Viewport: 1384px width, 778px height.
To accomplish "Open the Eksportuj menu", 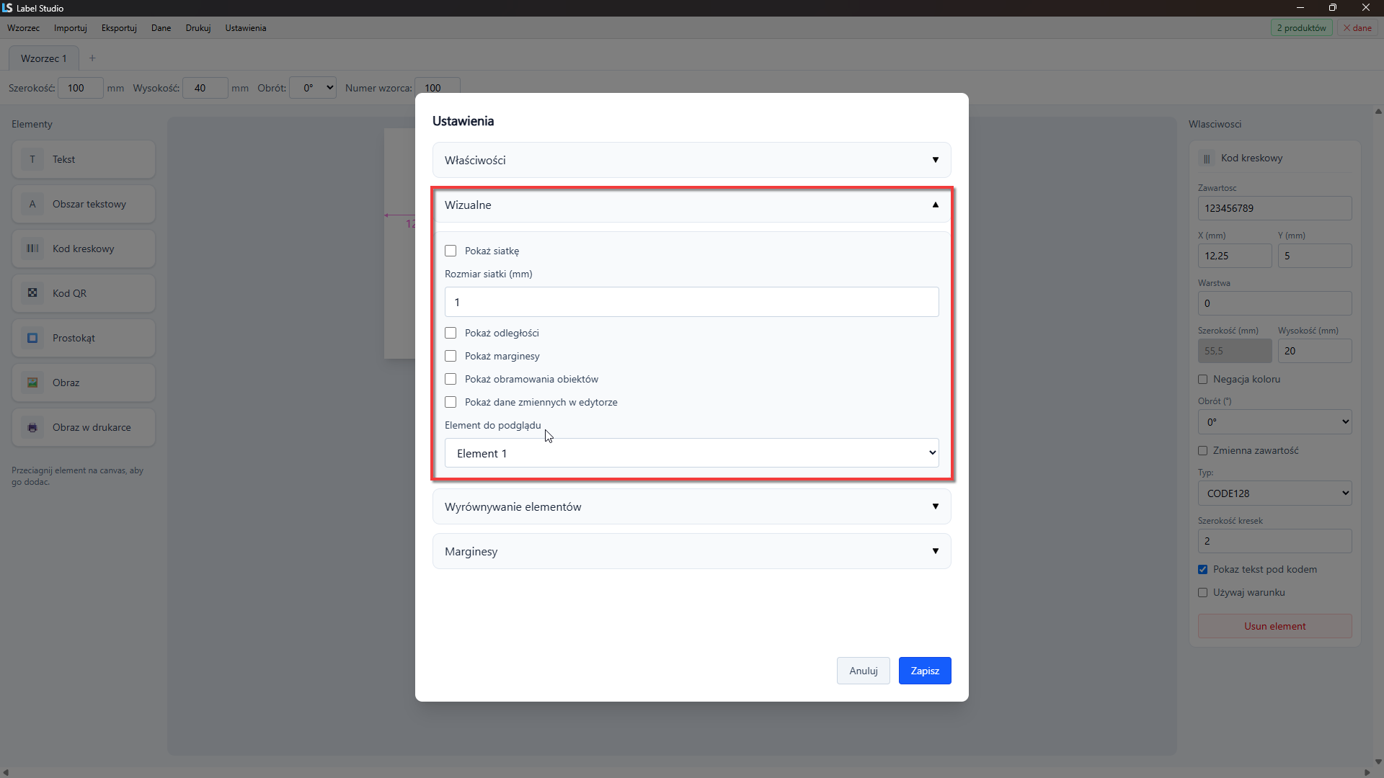I will 119,28.
